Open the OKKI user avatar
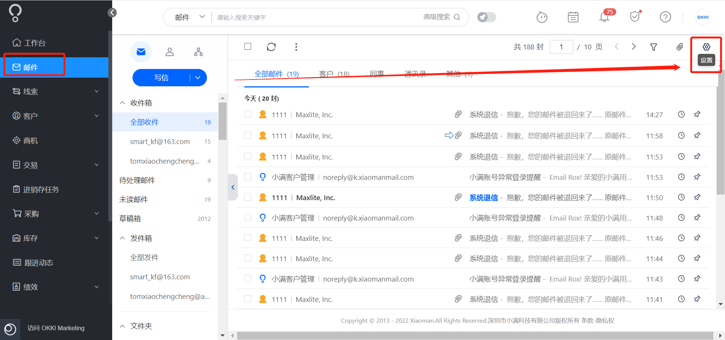This screenshot has height=340, width=725. [x=703, y=17]
